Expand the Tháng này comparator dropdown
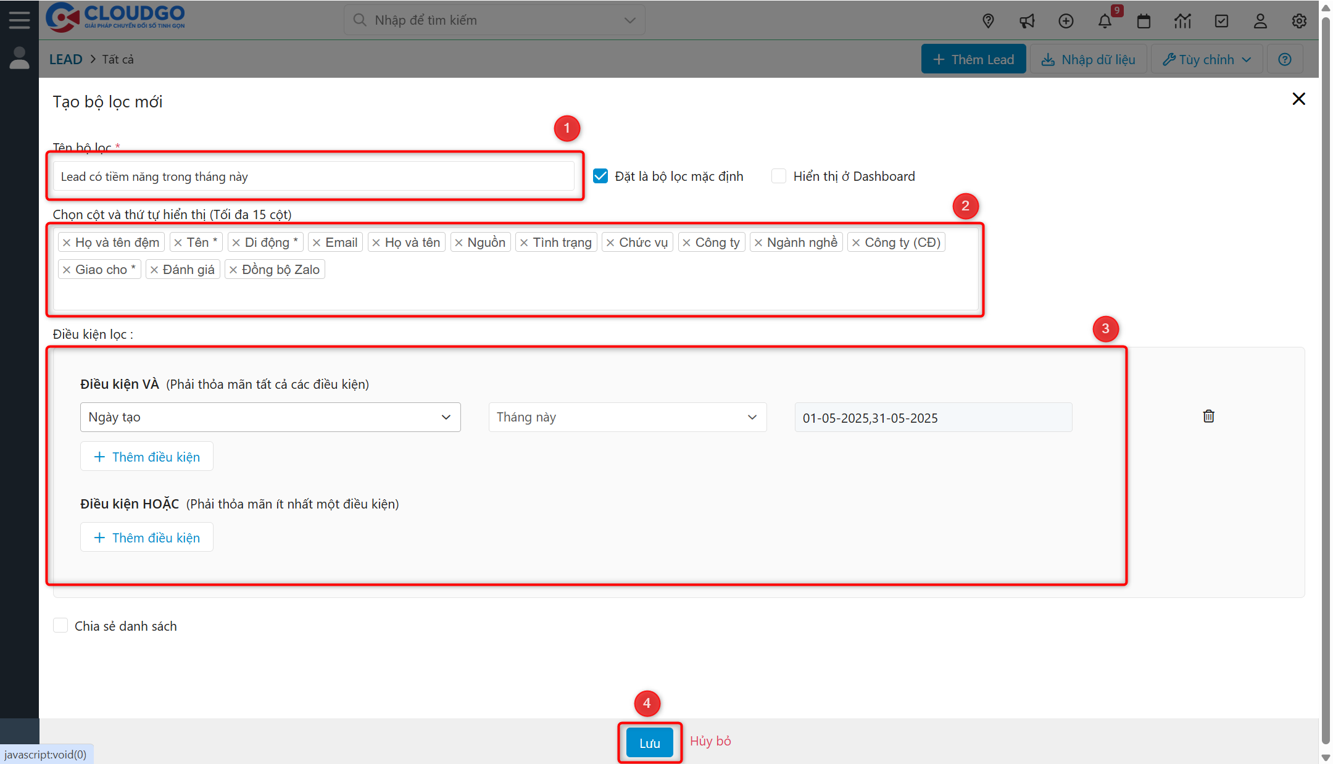1333x764 pixels. (627, 417)
